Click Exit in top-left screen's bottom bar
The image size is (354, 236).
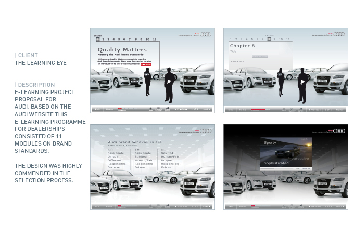(x=96, y=110)
